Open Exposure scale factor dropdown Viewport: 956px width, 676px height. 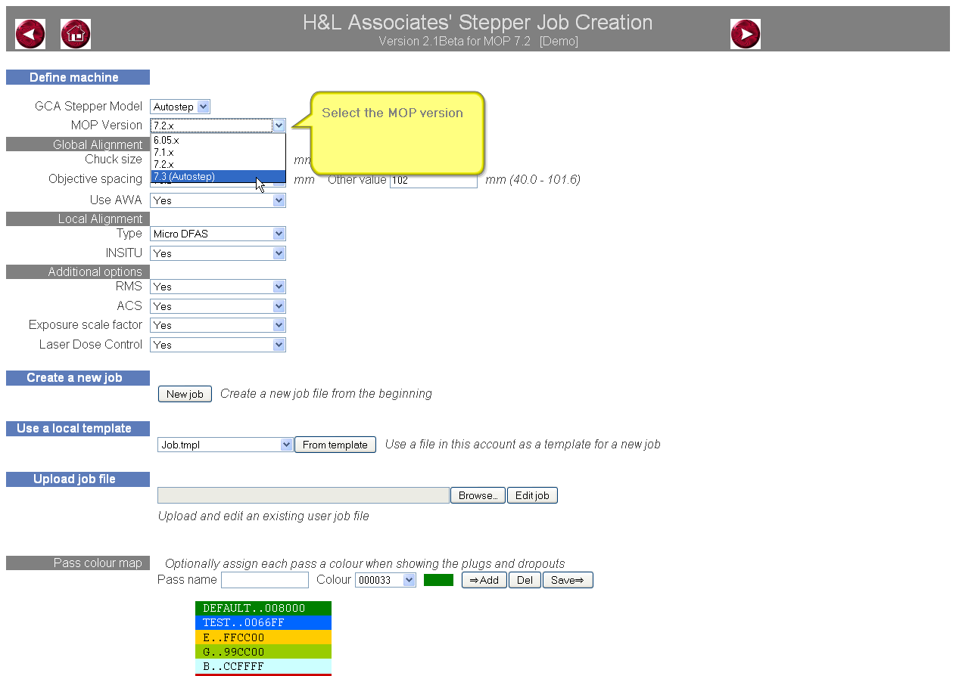click(218, 325)
